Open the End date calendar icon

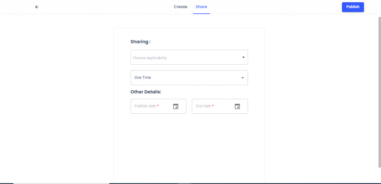(x=237, y=106)
